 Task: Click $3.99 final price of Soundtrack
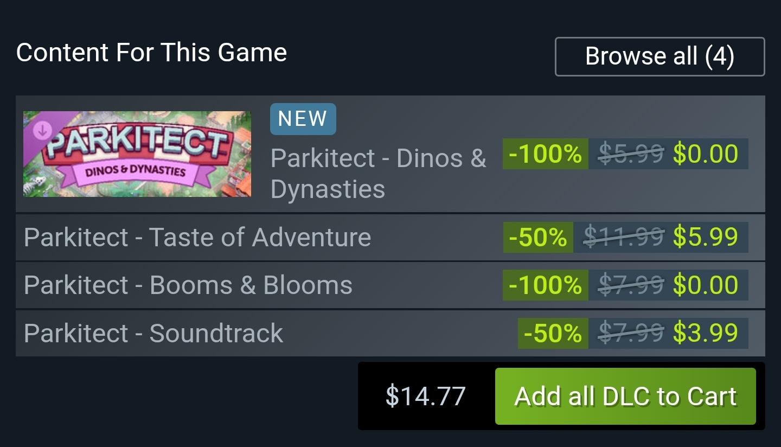tap(706, 333)
